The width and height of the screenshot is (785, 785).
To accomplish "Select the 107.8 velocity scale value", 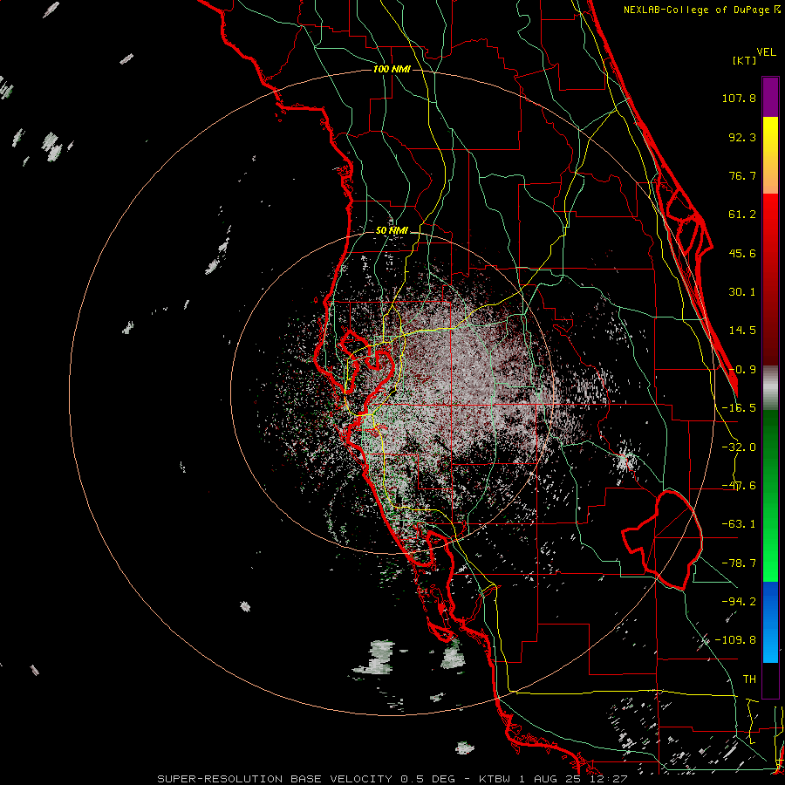I will pos(739,98).
